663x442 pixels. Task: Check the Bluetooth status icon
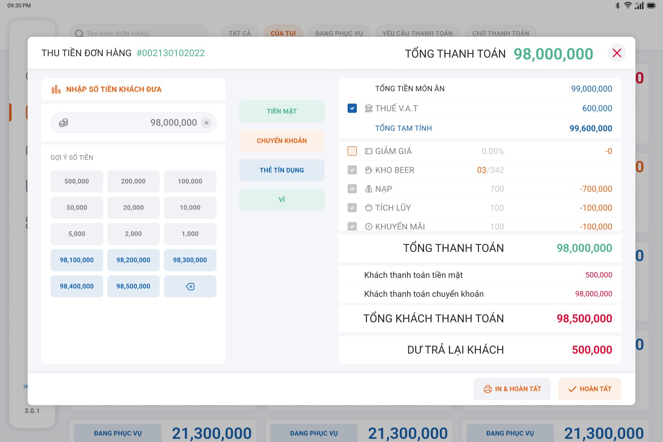(617, 6)
